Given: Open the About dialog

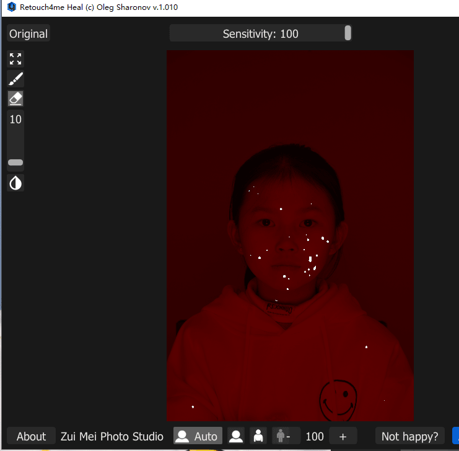Looking at the screenshot, I should (x=31, y=436).
